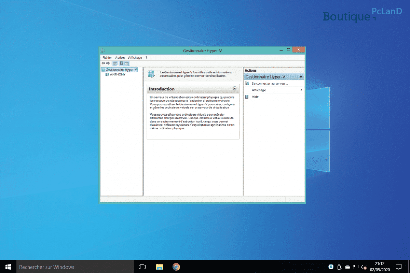
Task: Open Task View on the taskbar
Action: 142,267
